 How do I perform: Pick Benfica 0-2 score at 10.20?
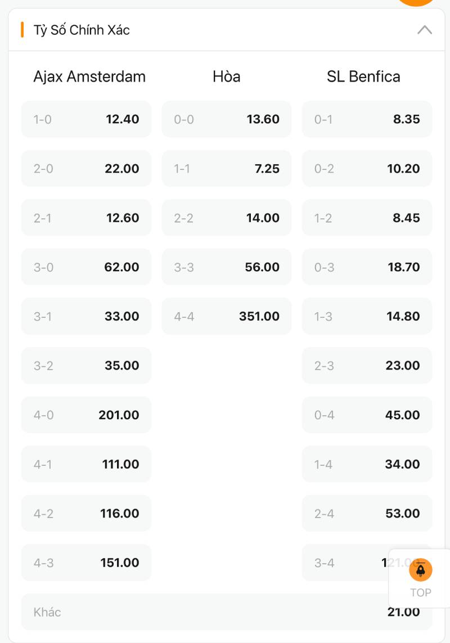click(367, 169)
